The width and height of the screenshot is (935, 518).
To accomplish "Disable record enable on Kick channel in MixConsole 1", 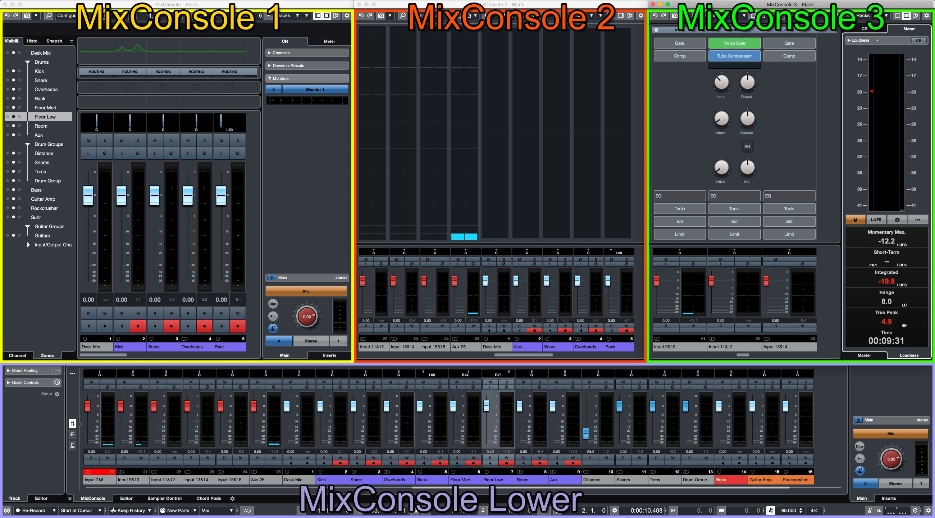I will pyautogui.click(x=138, y=326).
